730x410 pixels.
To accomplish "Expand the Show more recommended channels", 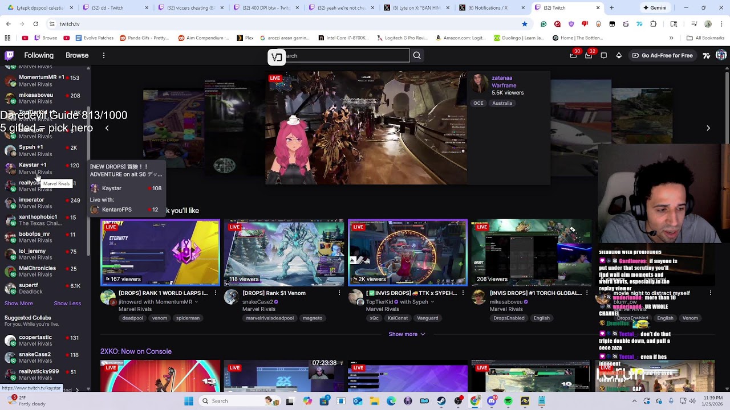I will point(407,334).
